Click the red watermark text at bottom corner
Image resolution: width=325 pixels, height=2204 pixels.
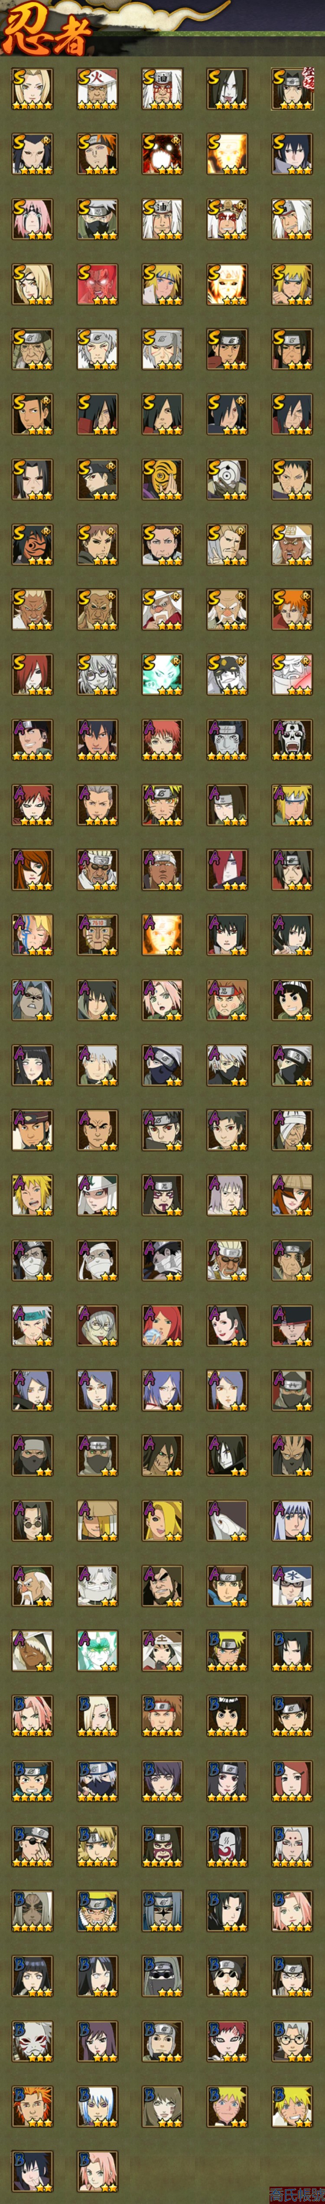click(x=297, y=2194)
